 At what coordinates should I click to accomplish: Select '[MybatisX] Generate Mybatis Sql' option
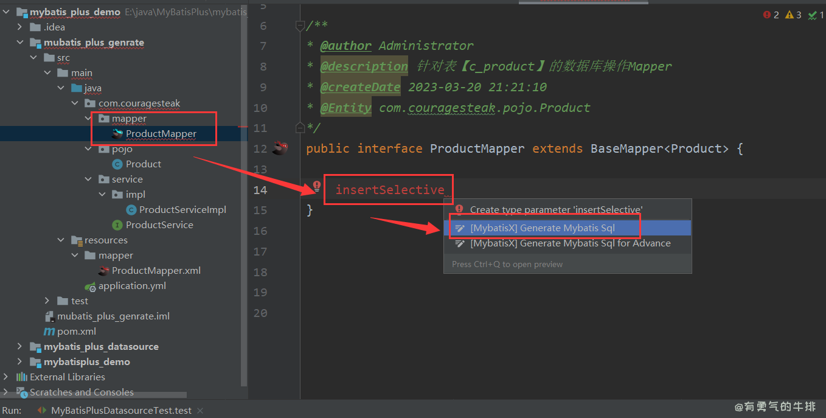pyautogui.click(x=542, y=228)
